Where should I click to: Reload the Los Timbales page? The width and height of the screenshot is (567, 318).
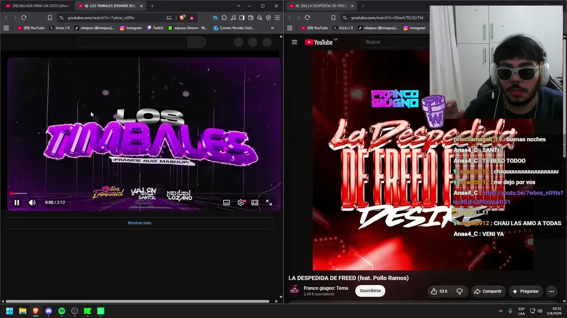(x=24, y=18)
